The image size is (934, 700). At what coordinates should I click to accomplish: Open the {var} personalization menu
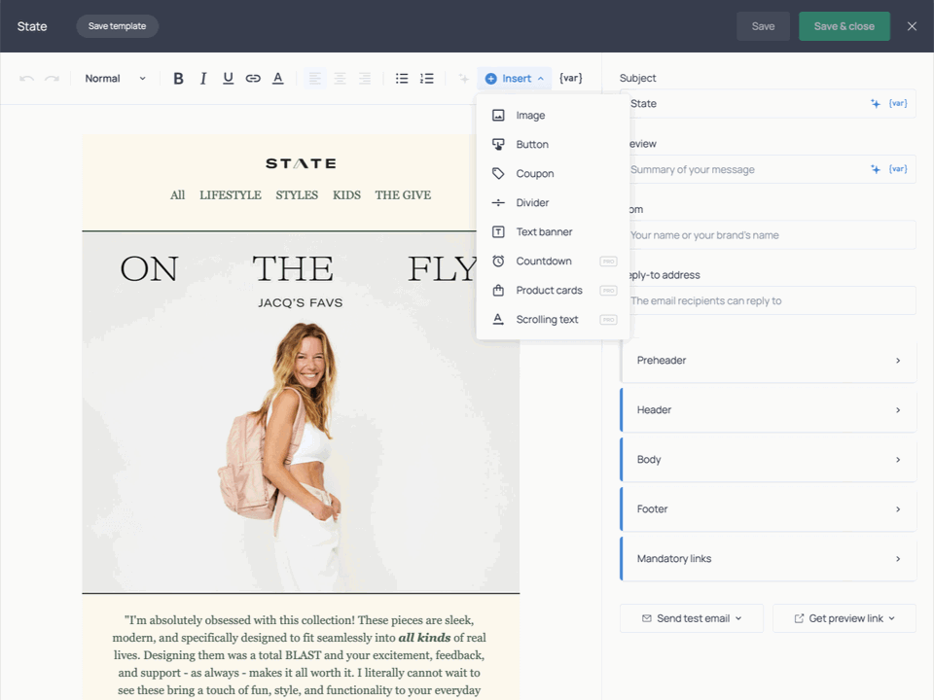570,78
